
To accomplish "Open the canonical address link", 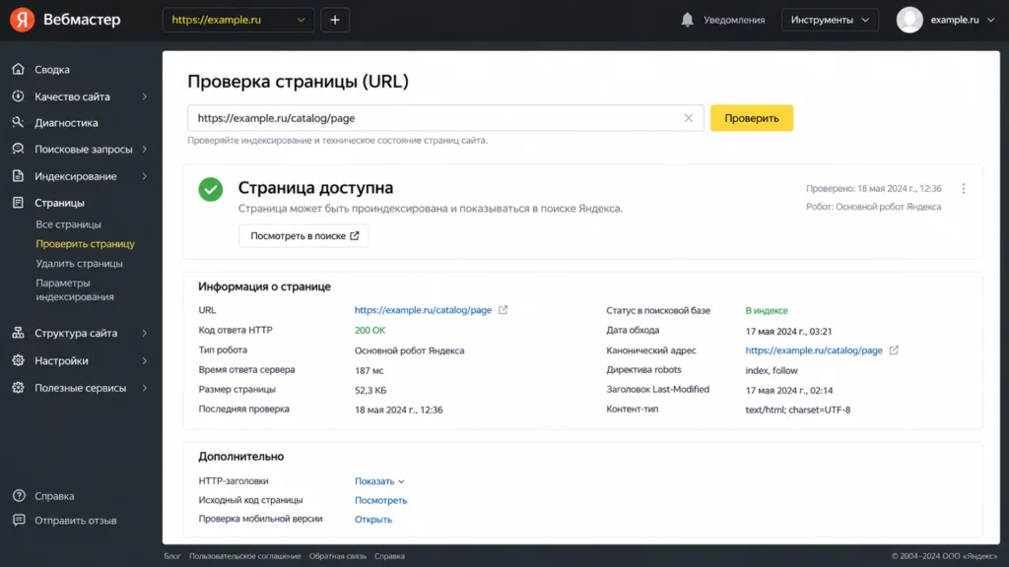I will 814,350.
